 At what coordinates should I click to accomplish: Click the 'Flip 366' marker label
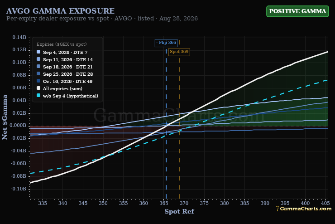point(166,43)
